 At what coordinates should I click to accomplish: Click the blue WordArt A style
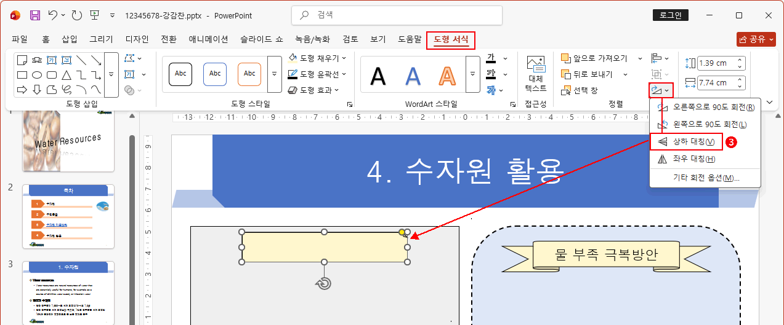pos(413,75)
